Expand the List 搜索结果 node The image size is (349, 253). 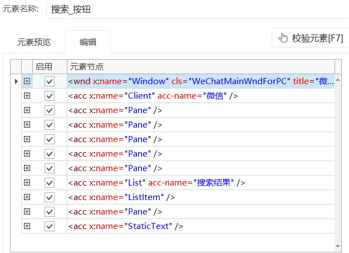click(x=27, y=183)
